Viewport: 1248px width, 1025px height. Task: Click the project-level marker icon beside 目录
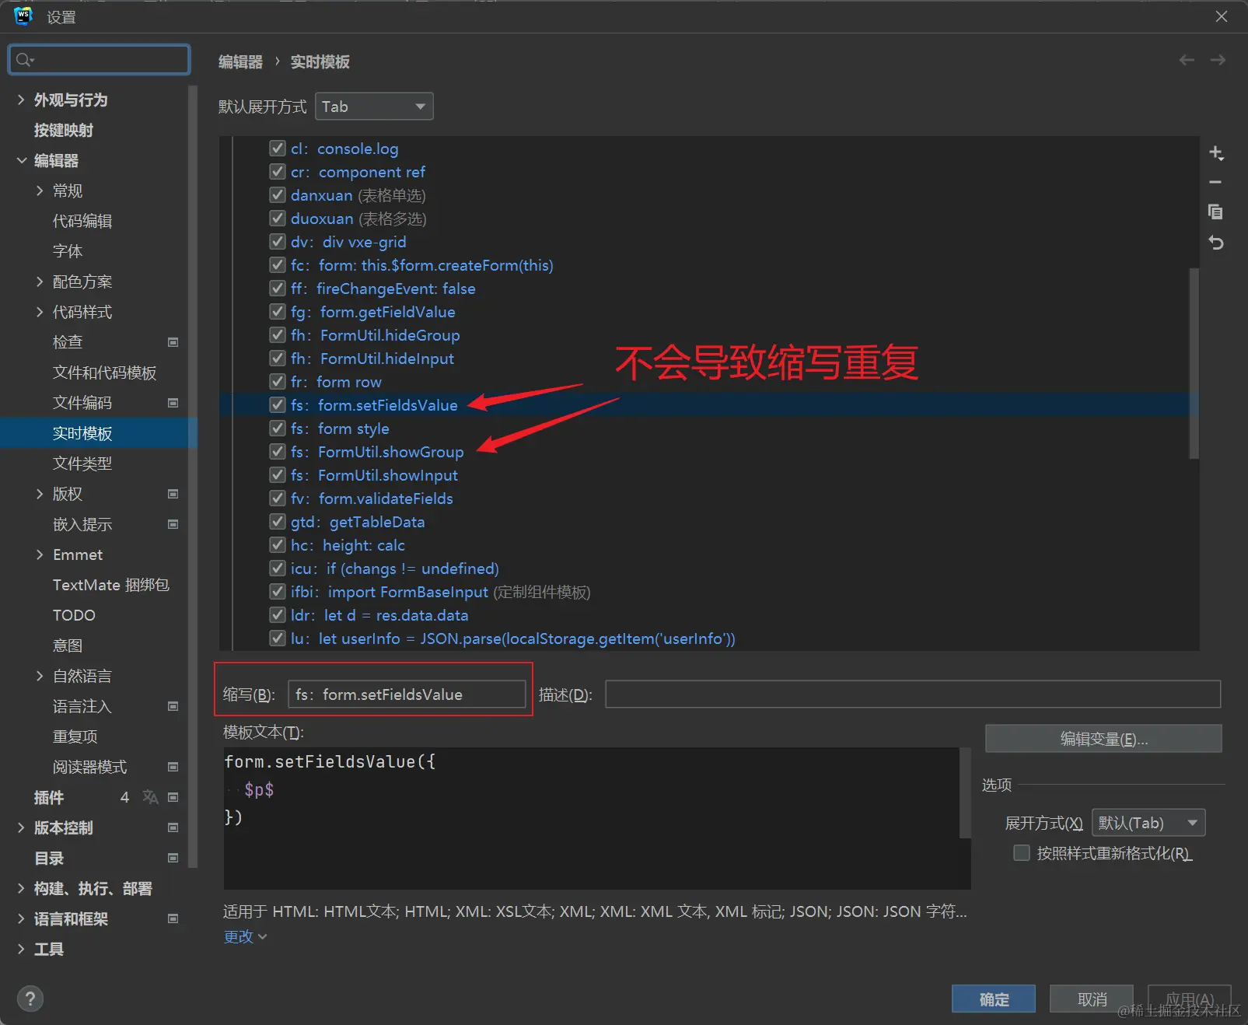173,858
